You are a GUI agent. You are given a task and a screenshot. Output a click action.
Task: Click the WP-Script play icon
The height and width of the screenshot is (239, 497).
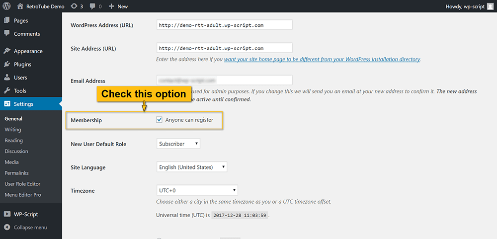pos(7,214)
